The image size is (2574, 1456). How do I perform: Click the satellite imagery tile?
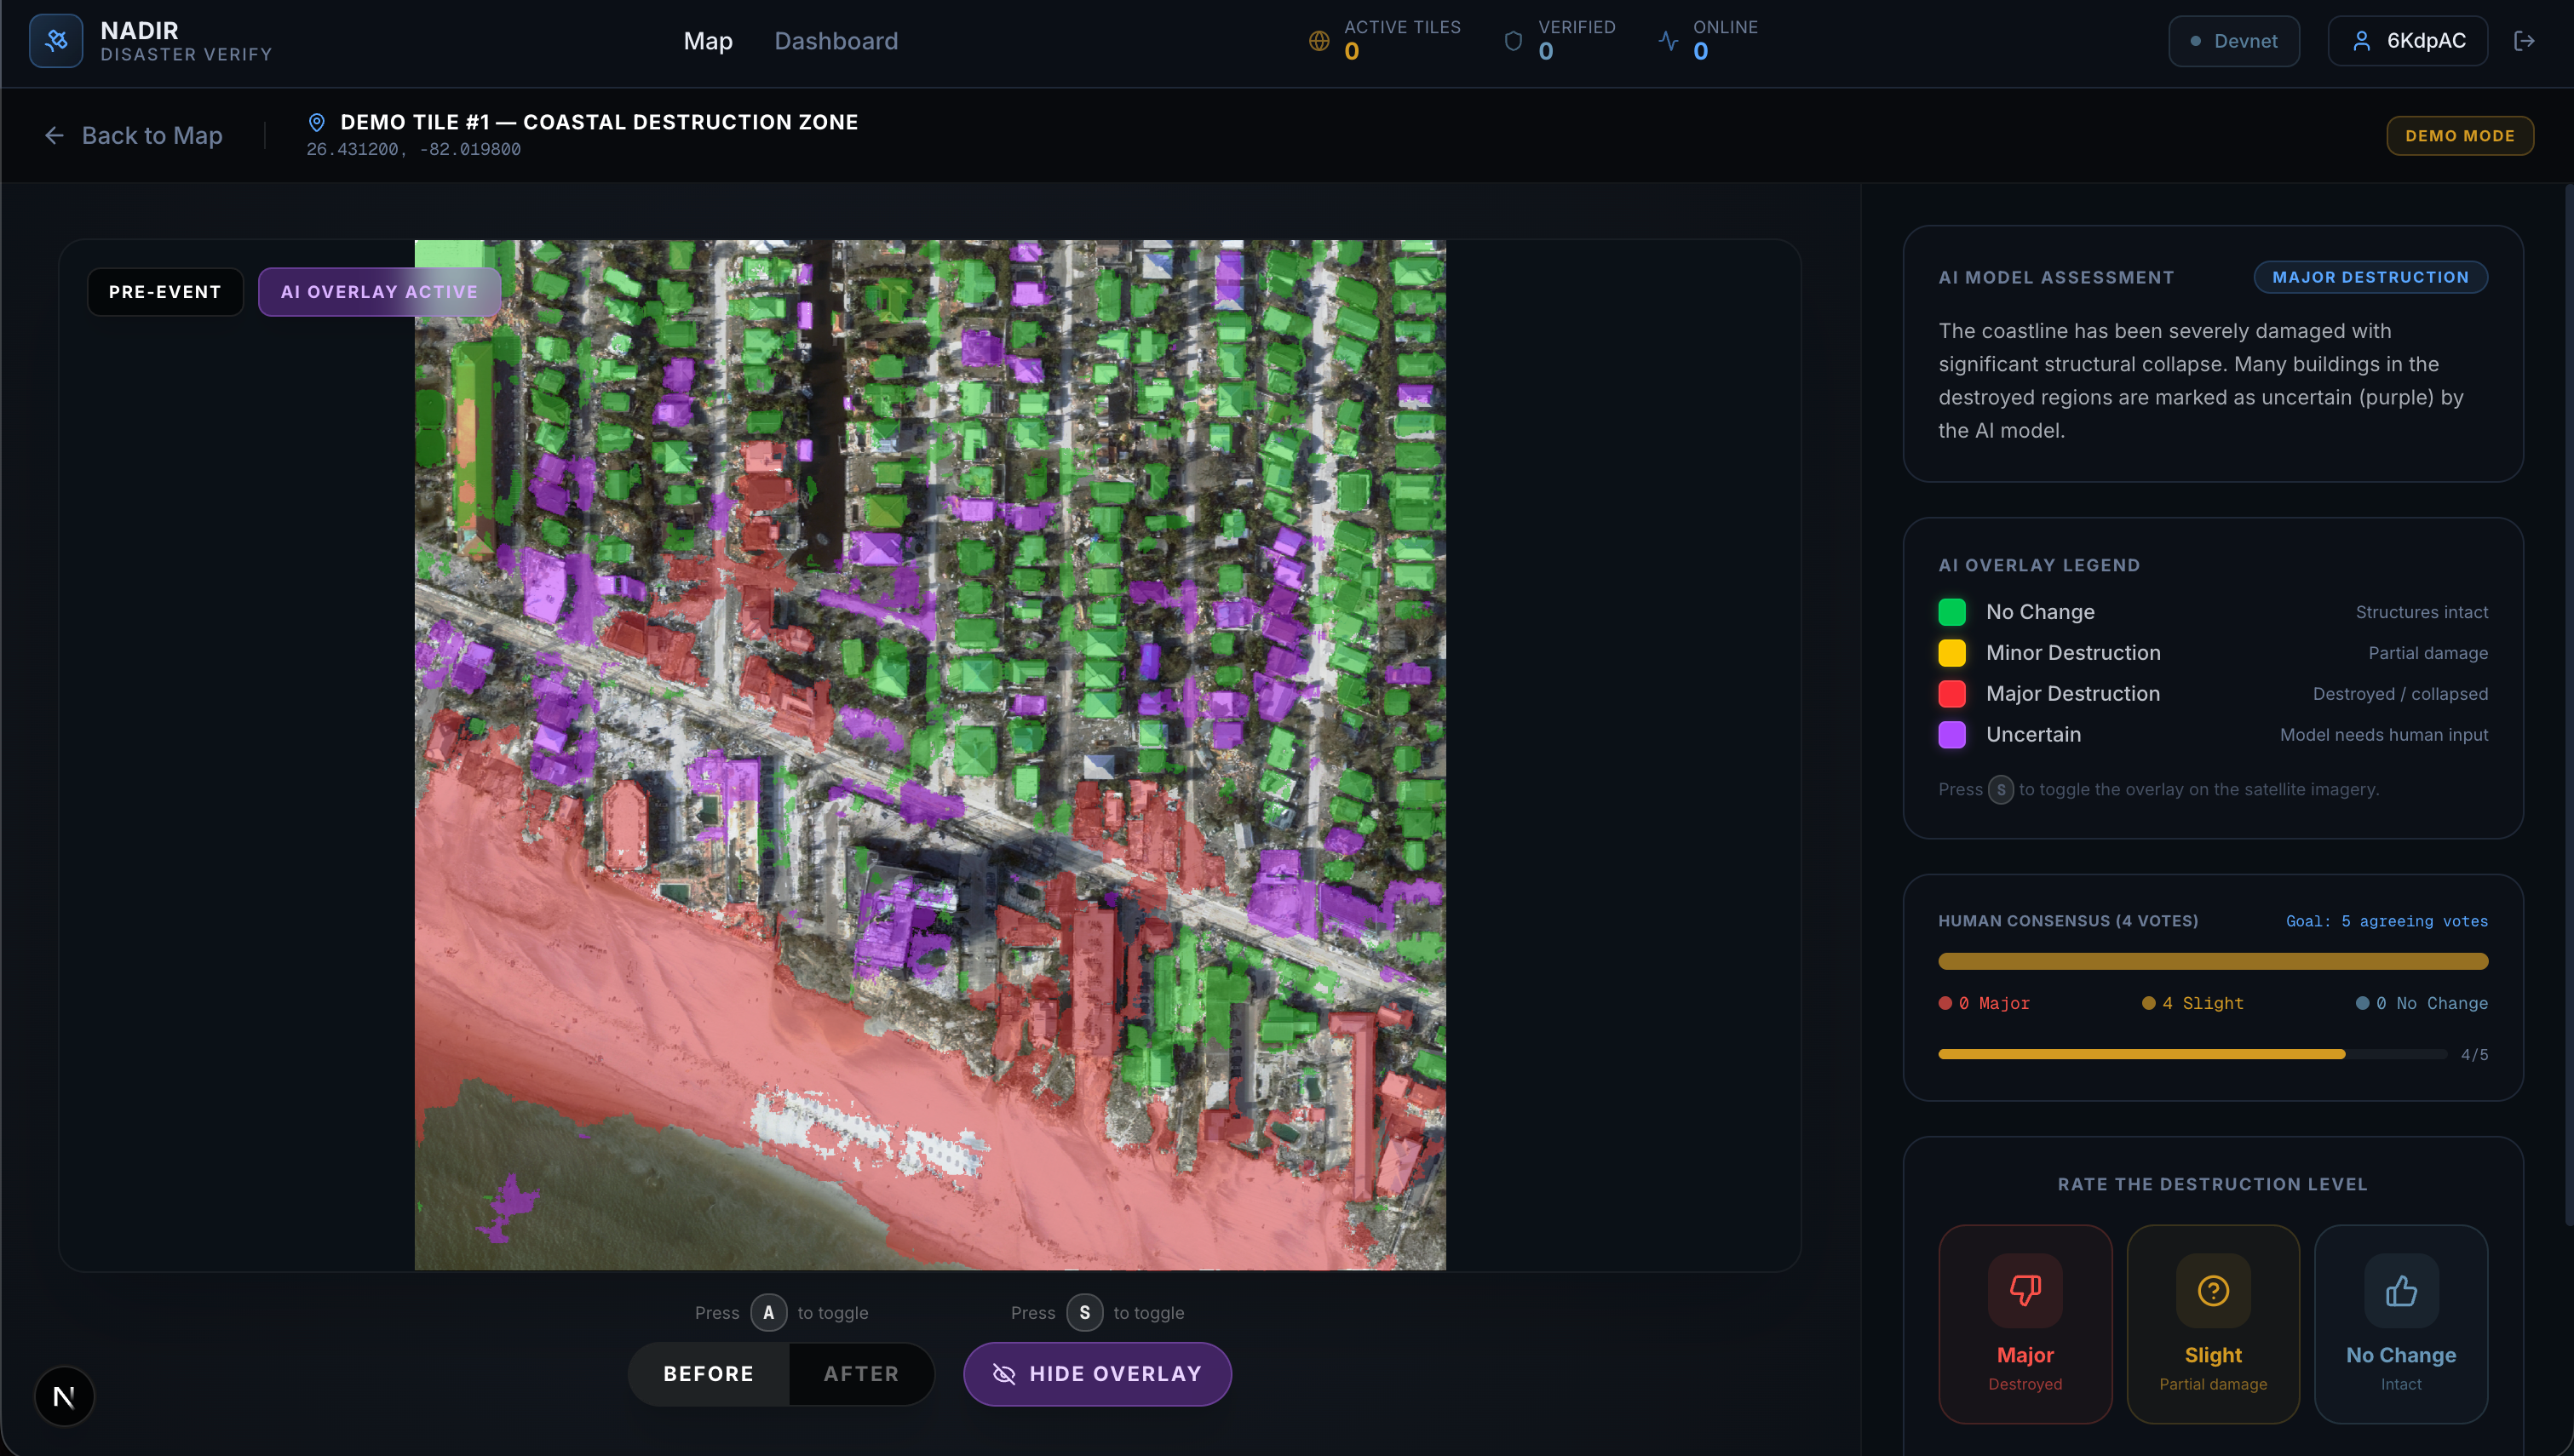tap(930, 755)
